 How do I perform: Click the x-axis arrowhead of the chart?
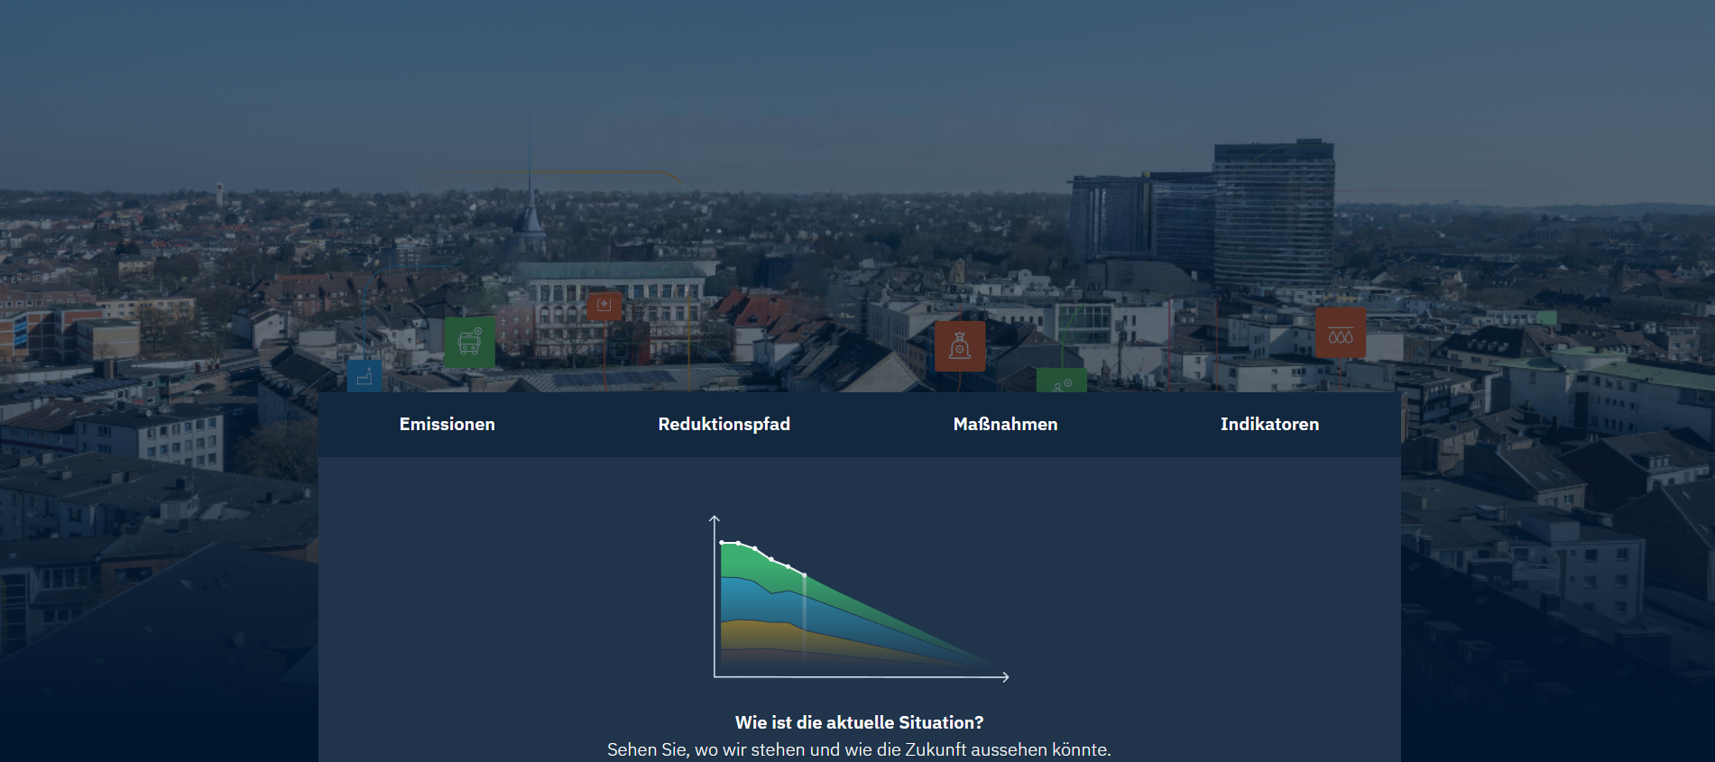click(x=1006, y=676)
